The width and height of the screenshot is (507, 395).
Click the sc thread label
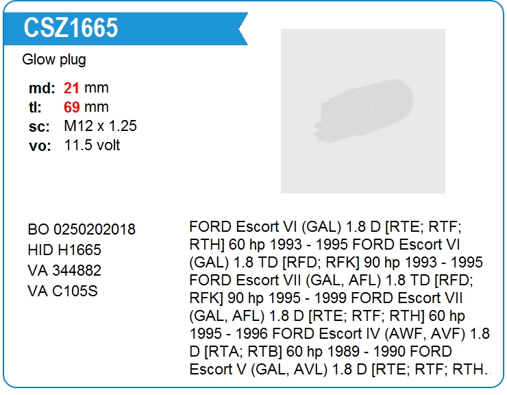tap(38, 127)
